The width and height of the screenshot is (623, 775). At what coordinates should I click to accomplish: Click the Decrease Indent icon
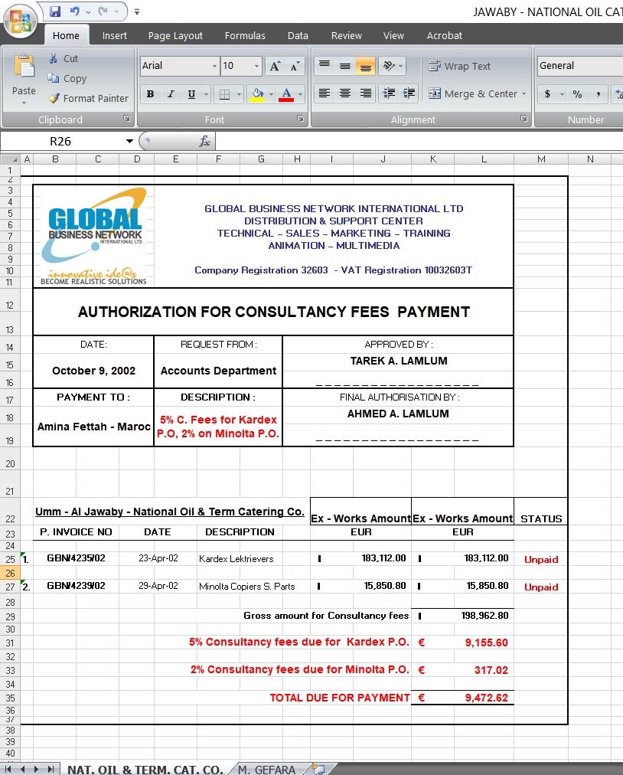click(x=389, y=93)
